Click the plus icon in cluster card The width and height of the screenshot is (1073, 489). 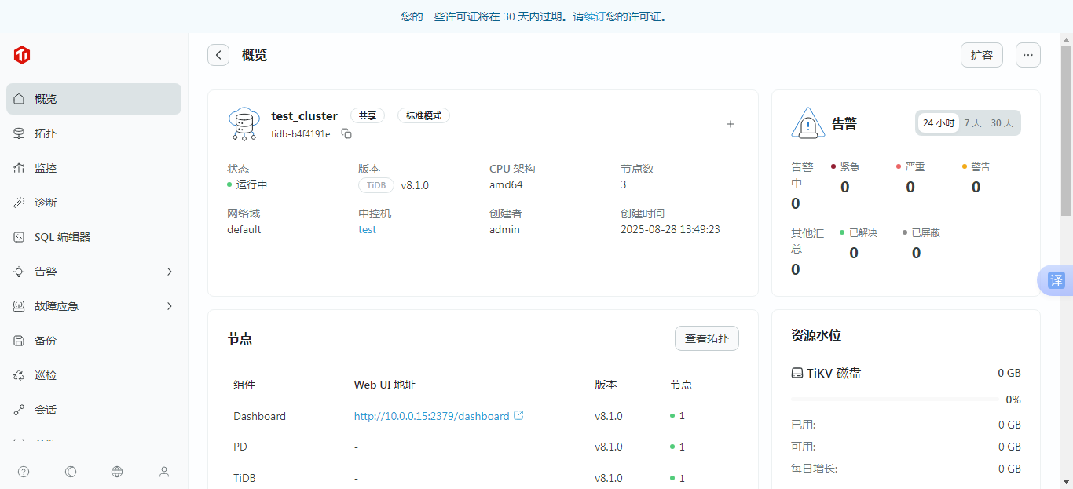(x=730, y=124)
